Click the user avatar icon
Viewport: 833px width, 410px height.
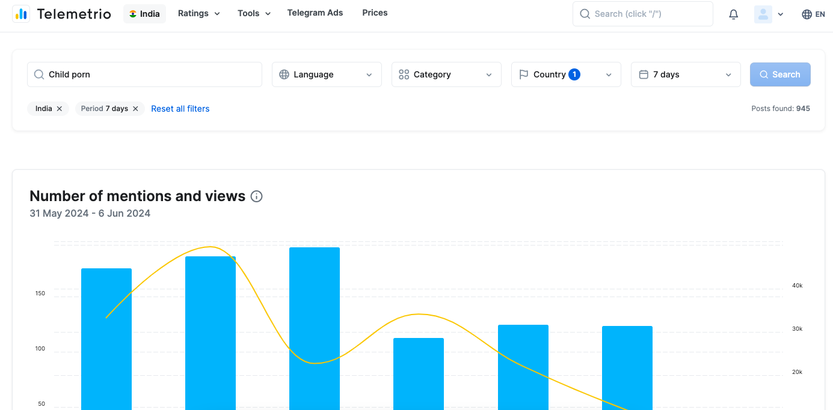[763, 14]
